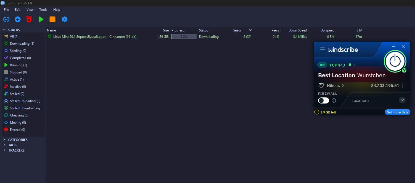Open the Nikolic network options chevron

tap(343, 86)
